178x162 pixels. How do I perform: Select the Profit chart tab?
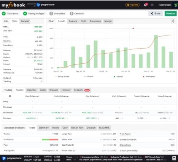point(83,21)
